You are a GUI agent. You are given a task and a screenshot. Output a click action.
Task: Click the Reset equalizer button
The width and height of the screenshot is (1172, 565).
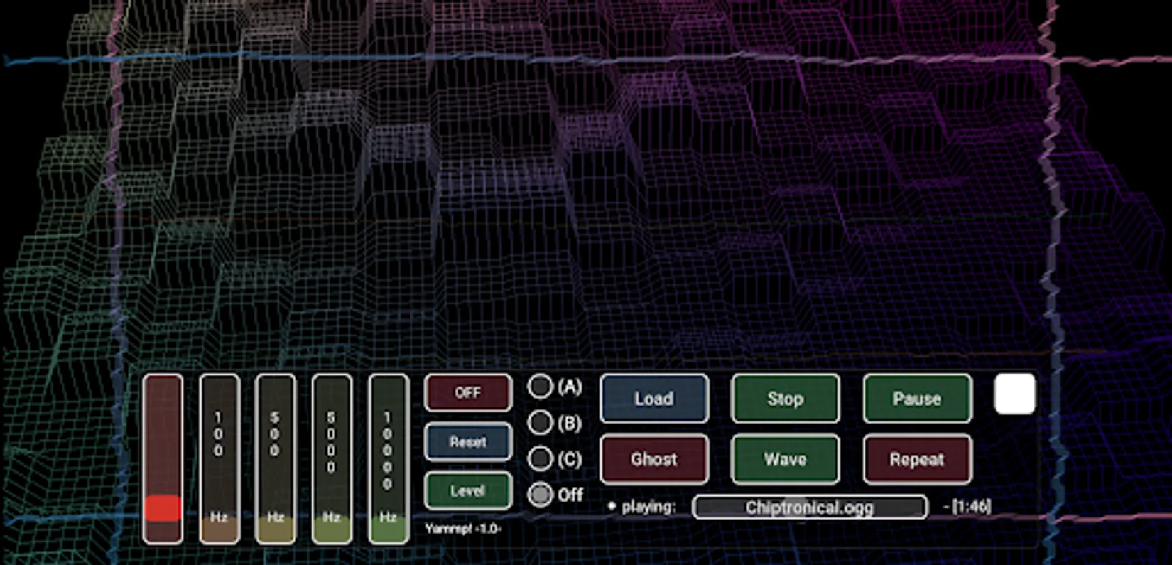pos(468,442)
